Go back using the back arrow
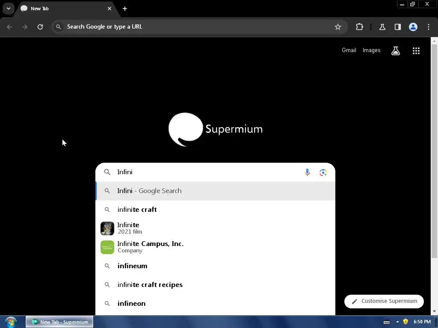 [9, 27]
